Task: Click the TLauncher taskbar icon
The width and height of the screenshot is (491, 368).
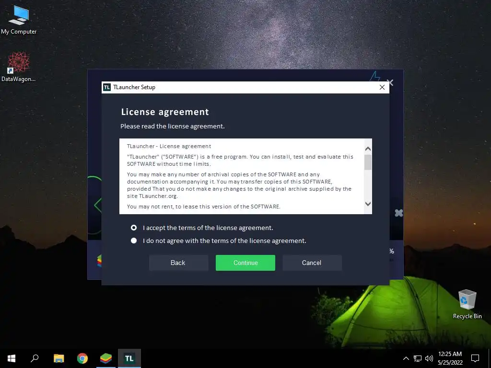Action: 129,358
